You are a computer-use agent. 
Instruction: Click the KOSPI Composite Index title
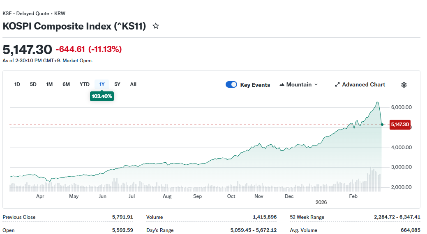[x=74, y=26]
